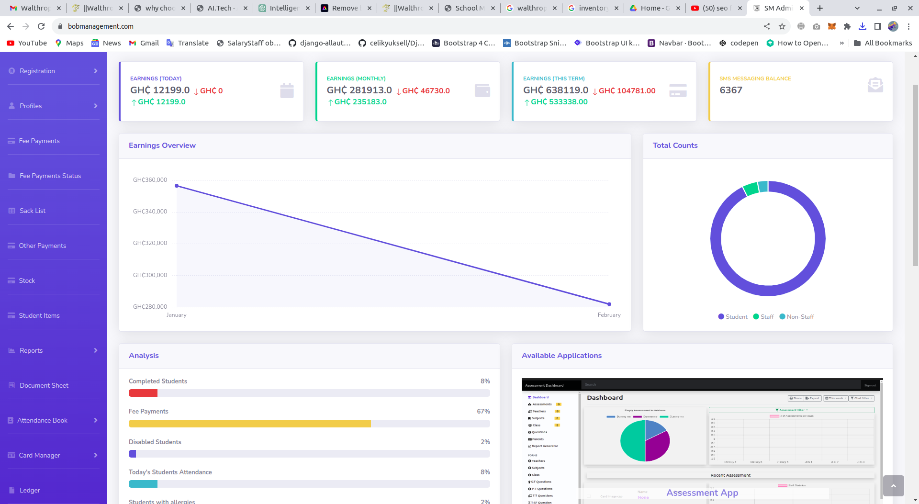Screen dimensions: 919x504
Task: Open the Gmail bookmark link
Action: (144, 43)
